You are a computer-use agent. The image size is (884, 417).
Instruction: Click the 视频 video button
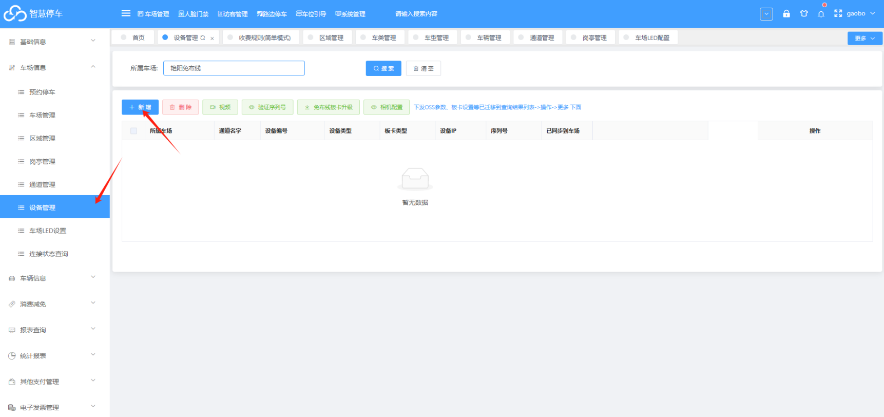220,107
